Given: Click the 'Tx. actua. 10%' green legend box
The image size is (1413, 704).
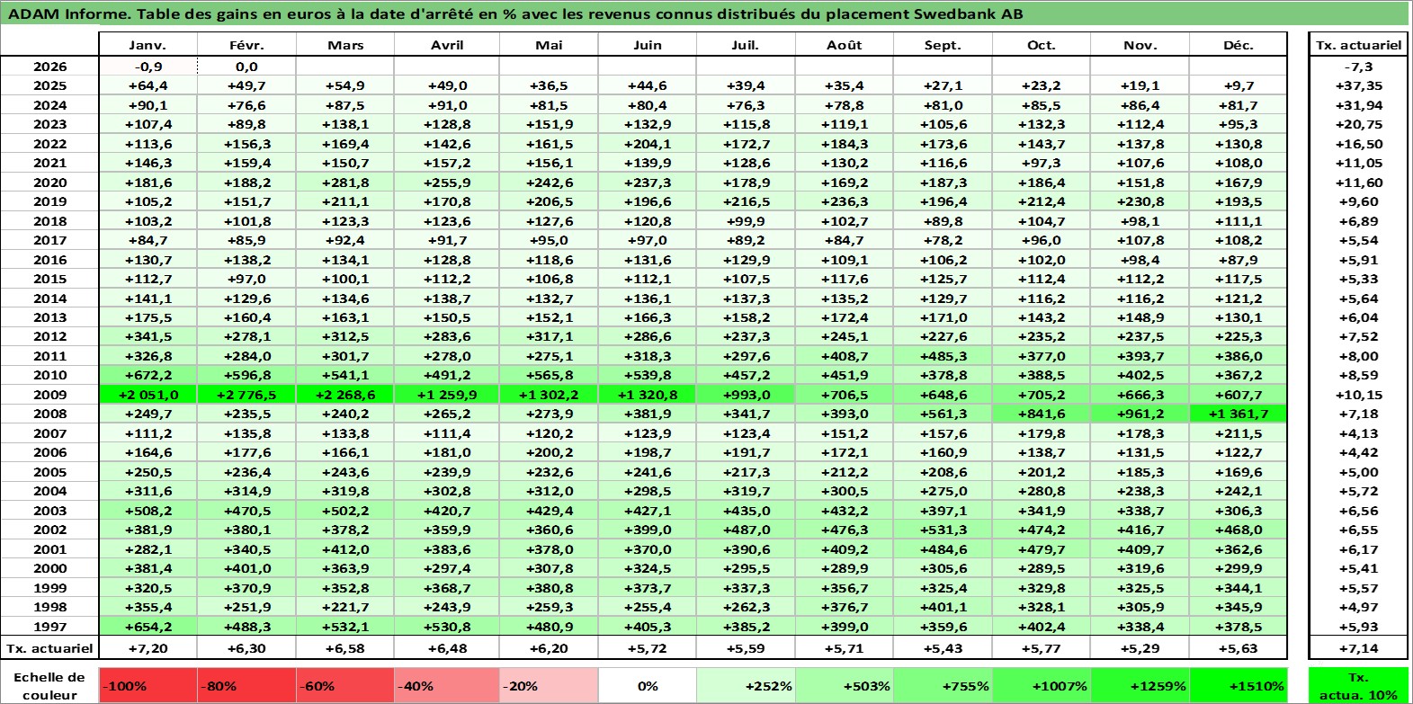Looking at the screenshot, I should (1358, 685).
